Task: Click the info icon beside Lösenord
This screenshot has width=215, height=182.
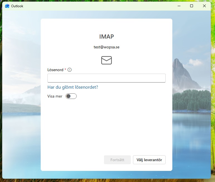Action: pyautogui.click(x=70, y=70)
